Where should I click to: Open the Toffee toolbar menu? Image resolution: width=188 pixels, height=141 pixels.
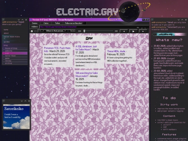[57, 23]
